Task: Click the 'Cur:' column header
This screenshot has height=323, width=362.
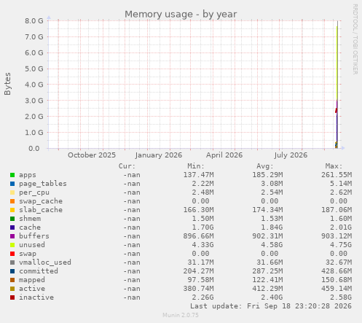Action: (x=127, y=166)
